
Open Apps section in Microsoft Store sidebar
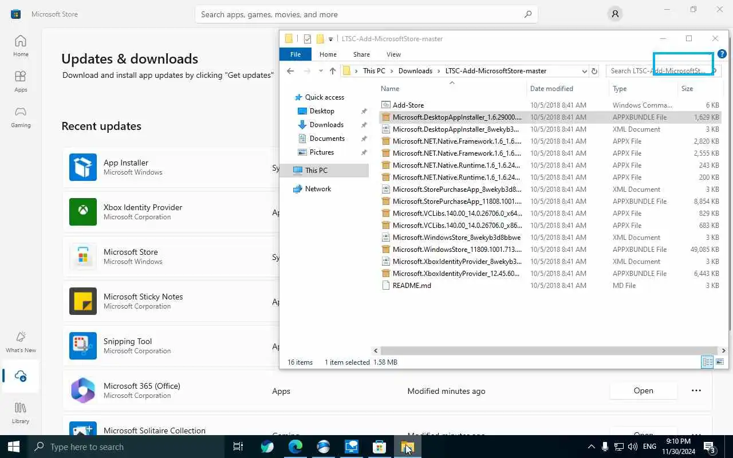coord(21,81)
